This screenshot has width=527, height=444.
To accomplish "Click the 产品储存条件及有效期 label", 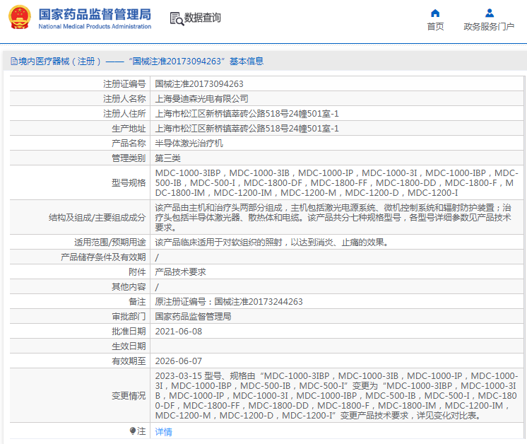I will [x=103, y=257].
